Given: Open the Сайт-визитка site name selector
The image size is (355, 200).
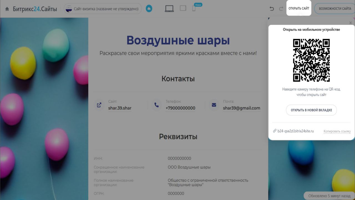Looking at the screenshot, I should (x=103, y=9).
